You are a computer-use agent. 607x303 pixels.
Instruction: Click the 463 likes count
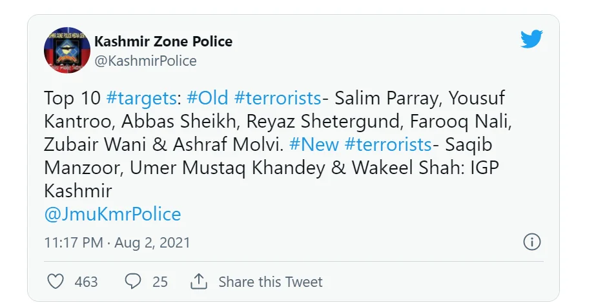pos(87,282)
